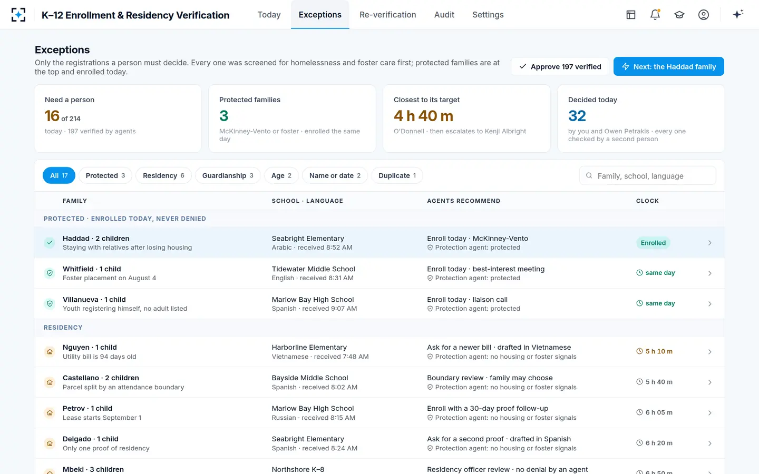Toggle the Haddad family check mark
The width and height of the screenshot is (759, 474).
click(50, 243)
